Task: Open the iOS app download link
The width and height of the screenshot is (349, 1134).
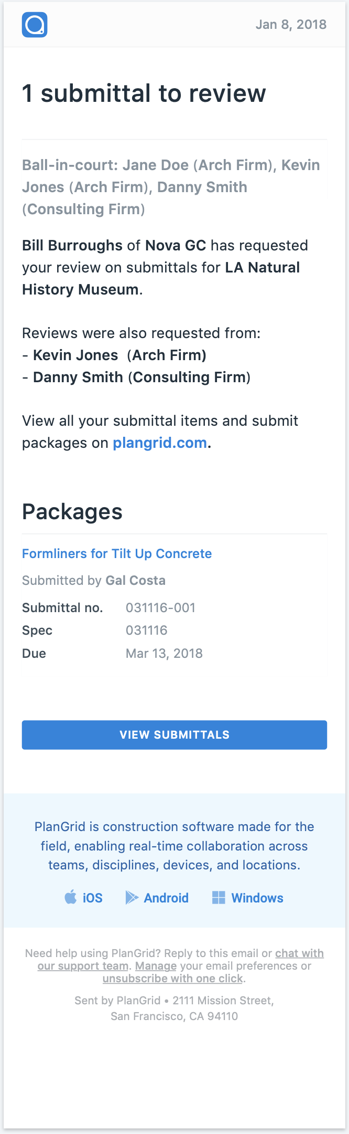Action: click(93, 898)
